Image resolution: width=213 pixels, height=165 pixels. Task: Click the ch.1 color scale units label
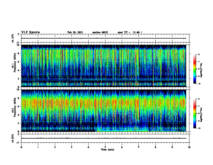tap(201, 70)
